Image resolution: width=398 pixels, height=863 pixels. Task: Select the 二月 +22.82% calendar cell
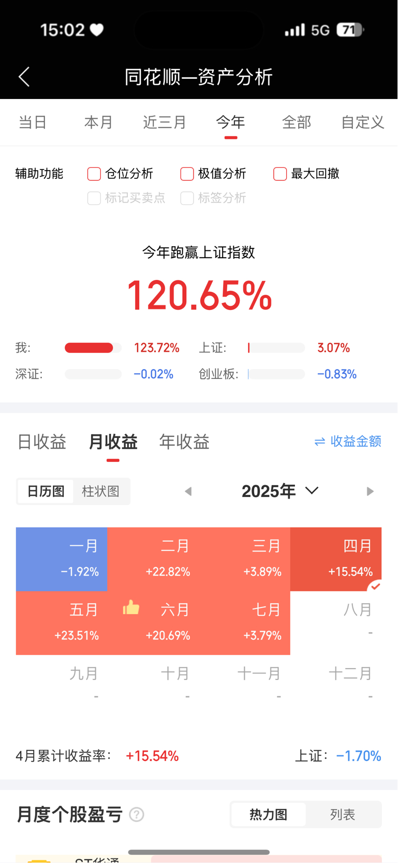tap(153, 559)
